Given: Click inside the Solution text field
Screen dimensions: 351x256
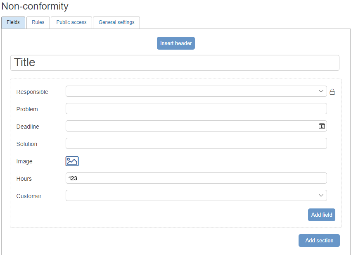Looking at the screenshot, I should [196, 144].
